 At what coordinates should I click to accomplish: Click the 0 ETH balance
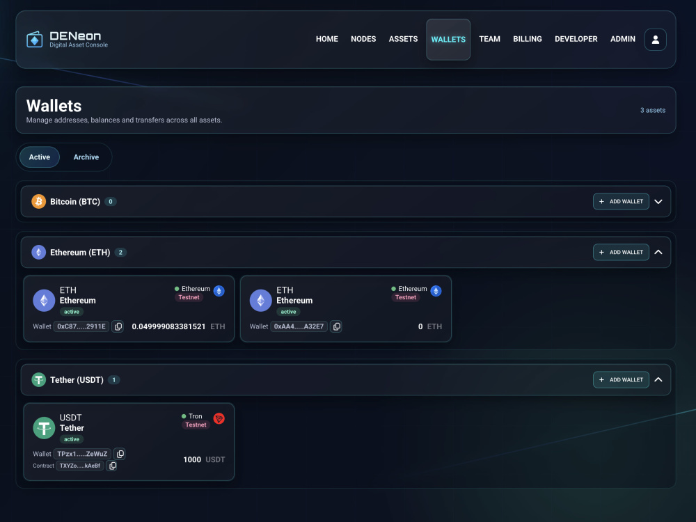(x=430, y=326)
